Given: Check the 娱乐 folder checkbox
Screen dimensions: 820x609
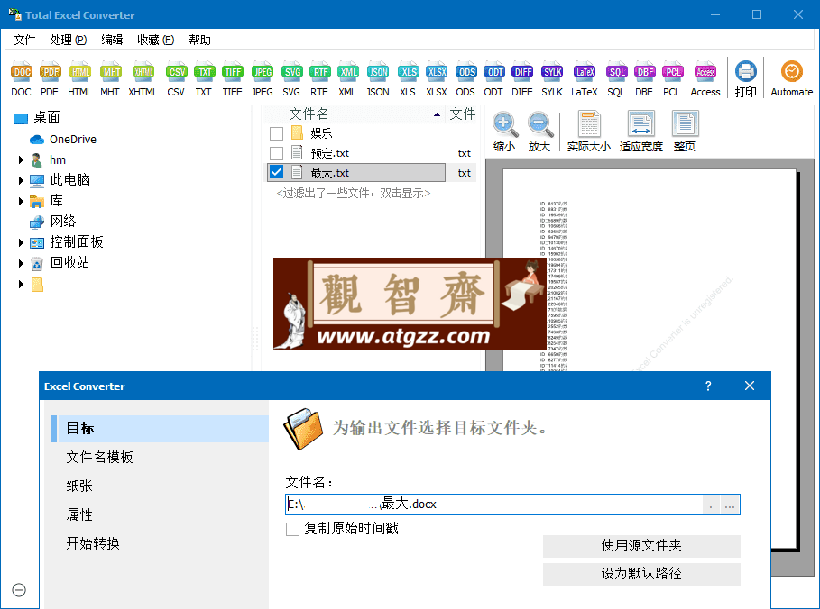Looking at the screenshot, I should 276,133.
